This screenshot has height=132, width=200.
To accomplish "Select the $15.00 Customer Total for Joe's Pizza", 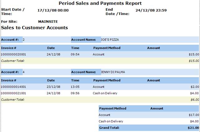I will click(x=194, y=61).
